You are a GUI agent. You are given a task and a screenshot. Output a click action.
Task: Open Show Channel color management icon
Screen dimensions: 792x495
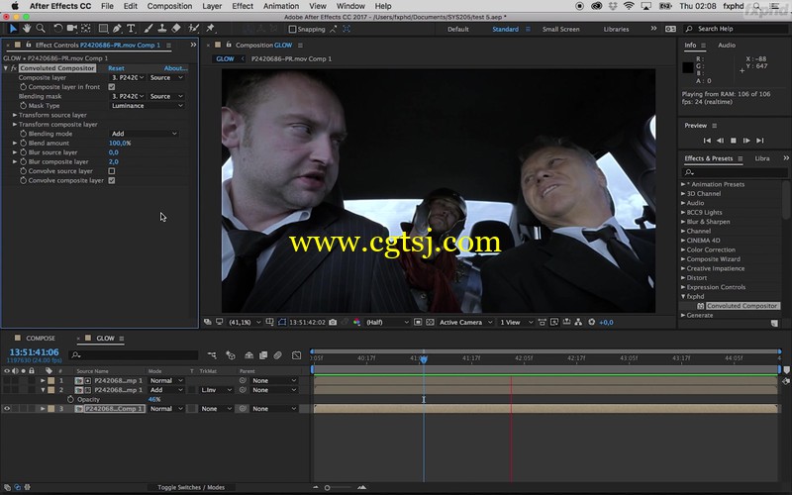(x=356, y=323)
